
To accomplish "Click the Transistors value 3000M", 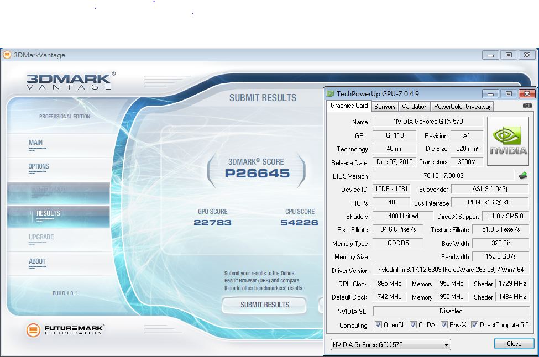I will [x=467, y=162].
